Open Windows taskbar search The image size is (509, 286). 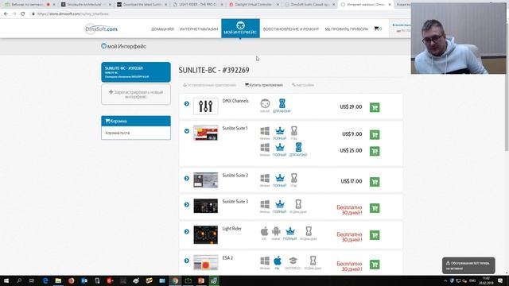[x=19, y=280]
